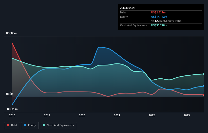Image resolution: width=208 pixels, height=133 pixels.
Task: Click the Jun 30 2023 tooltip date
Action: [128, 8]
